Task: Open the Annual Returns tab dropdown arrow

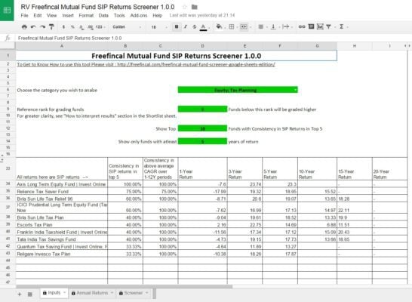Action: [x=112, y=293]
